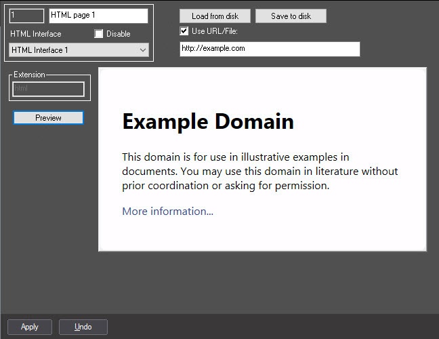This screenshot has height=339, width=439.
Task: Click Save to disk
Action: (291, 16)
